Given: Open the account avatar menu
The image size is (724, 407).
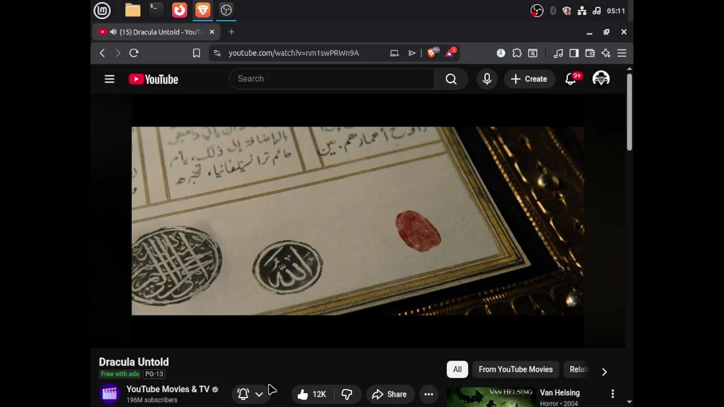Looking at the screenshot, I should tap(601, 79).
